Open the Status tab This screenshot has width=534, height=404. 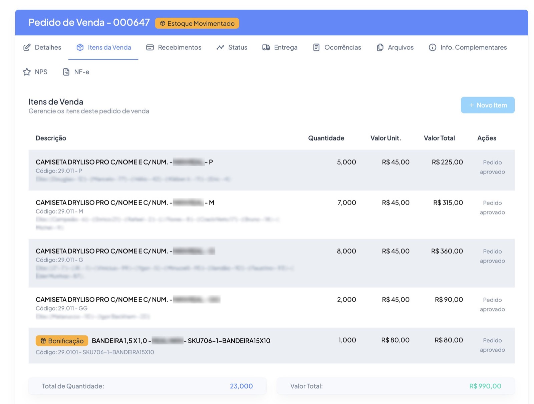232,47
